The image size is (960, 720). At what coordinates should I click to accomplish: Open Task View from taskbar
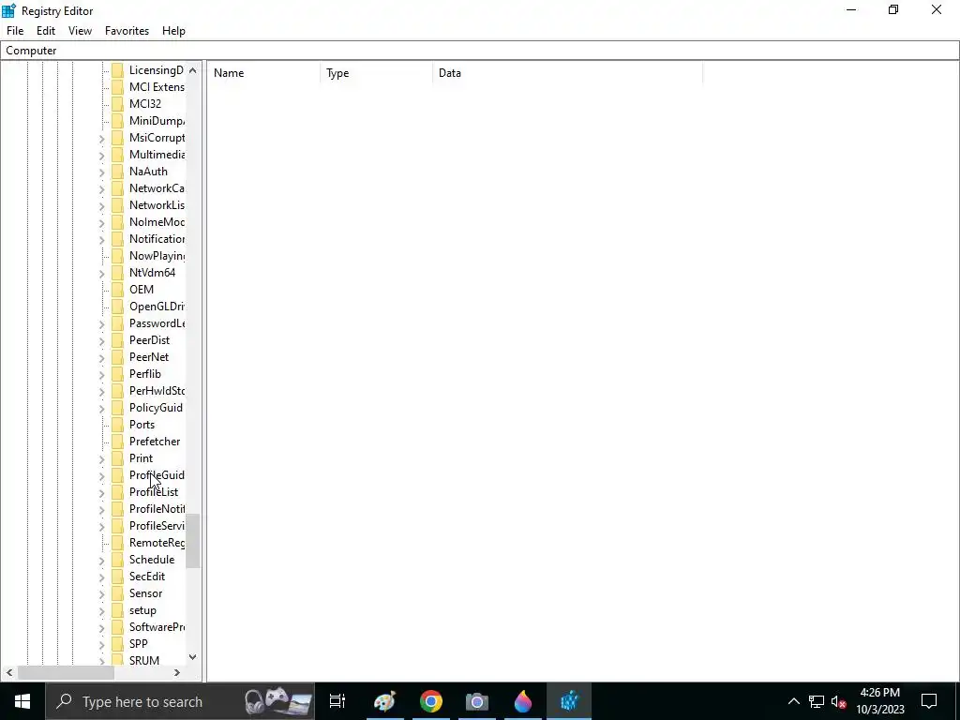(x=337, y=701)
